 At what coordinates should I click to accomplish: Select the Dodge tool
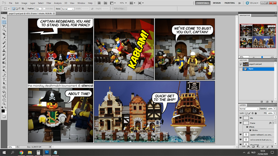(x=4, y=71)
